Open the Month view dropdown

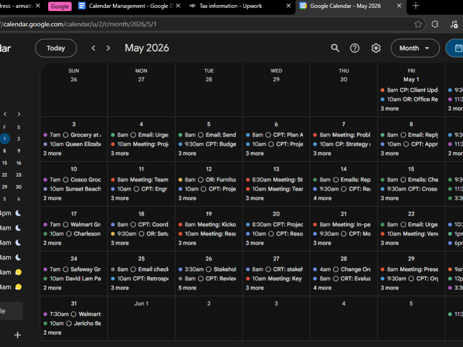click(x=415, y=48)
